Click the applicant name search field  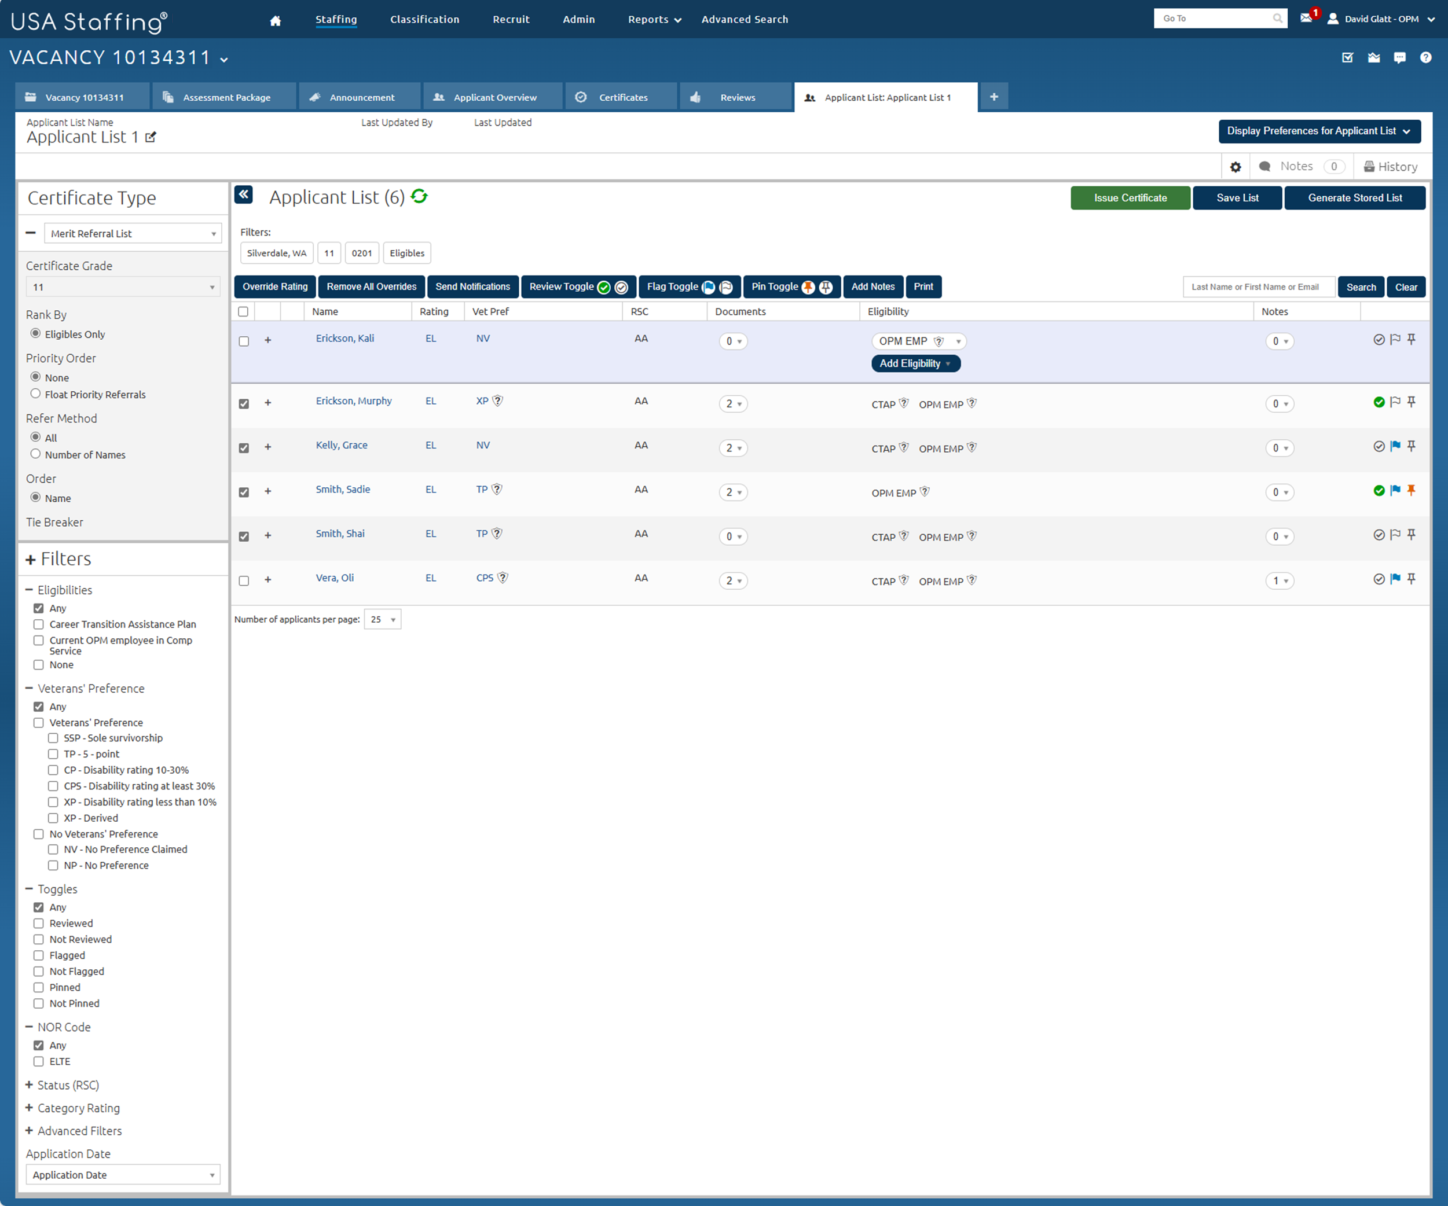[x=1258, y=286]
